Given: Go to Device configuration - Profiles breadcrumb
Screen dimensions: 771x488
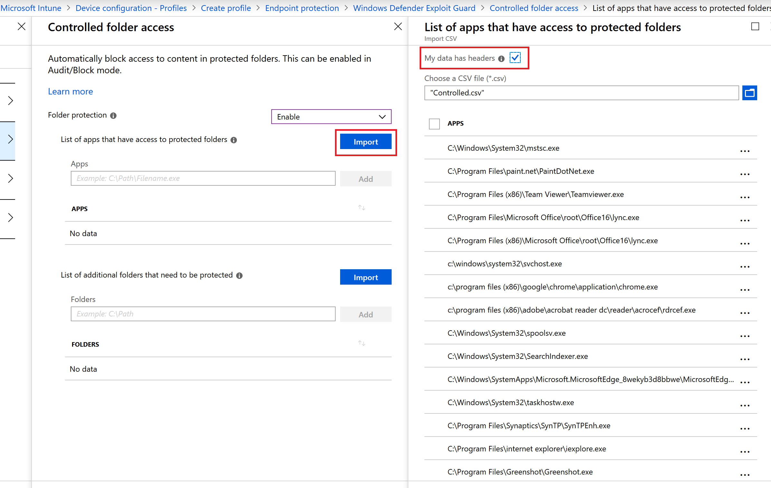Looking at the screenshot, I should [131, 8].
